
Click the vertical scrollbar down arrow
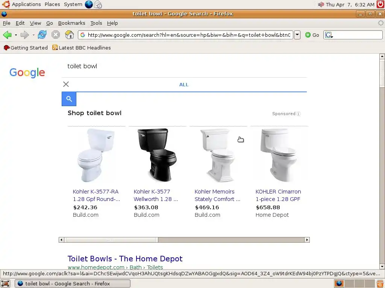[382, 267]
